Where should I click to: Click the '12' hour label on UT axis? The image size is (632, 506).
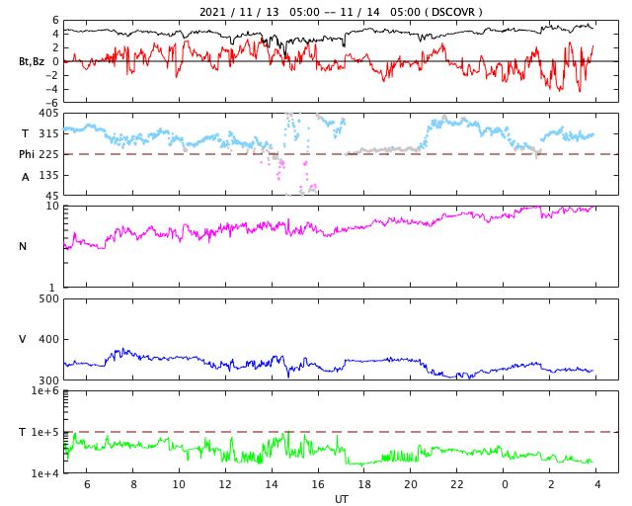pos(225,484)
